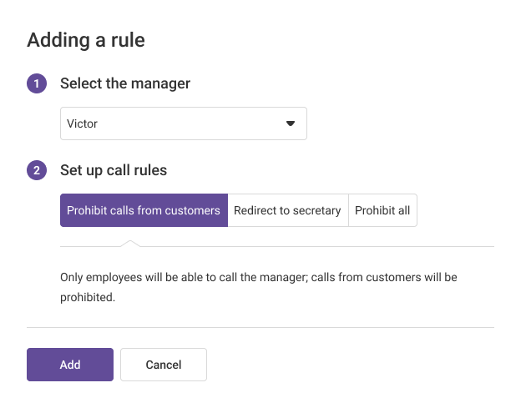Click the divider line above Add button
Image resolution: width=521 pixels, height=408 pixels.
(260, 327)
